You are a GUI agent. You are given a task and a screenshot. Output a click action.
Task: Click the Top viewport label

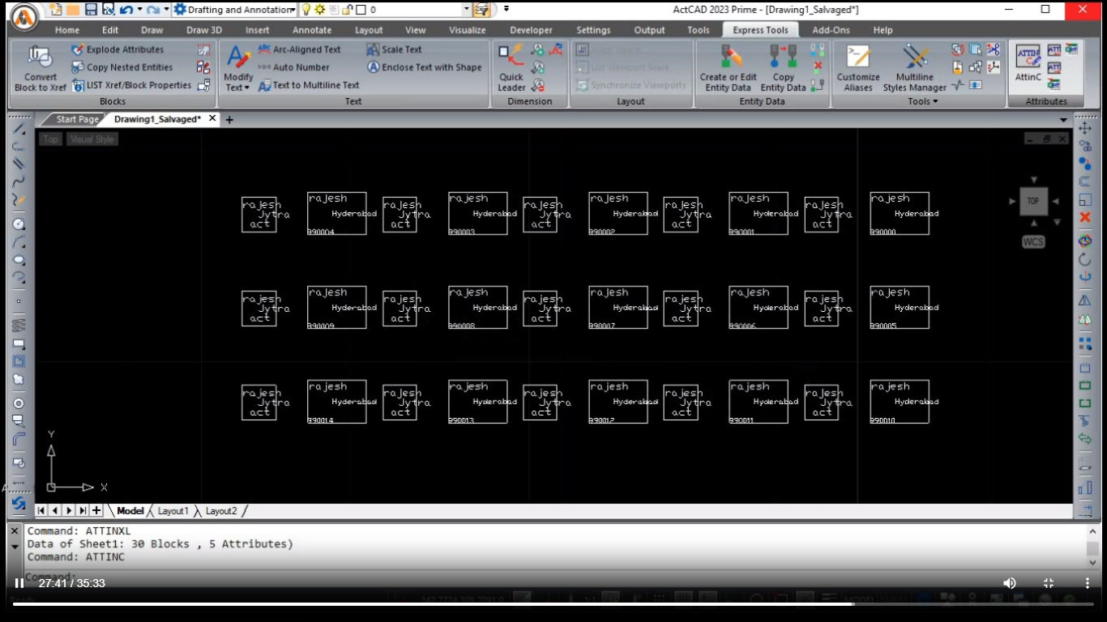50,139
